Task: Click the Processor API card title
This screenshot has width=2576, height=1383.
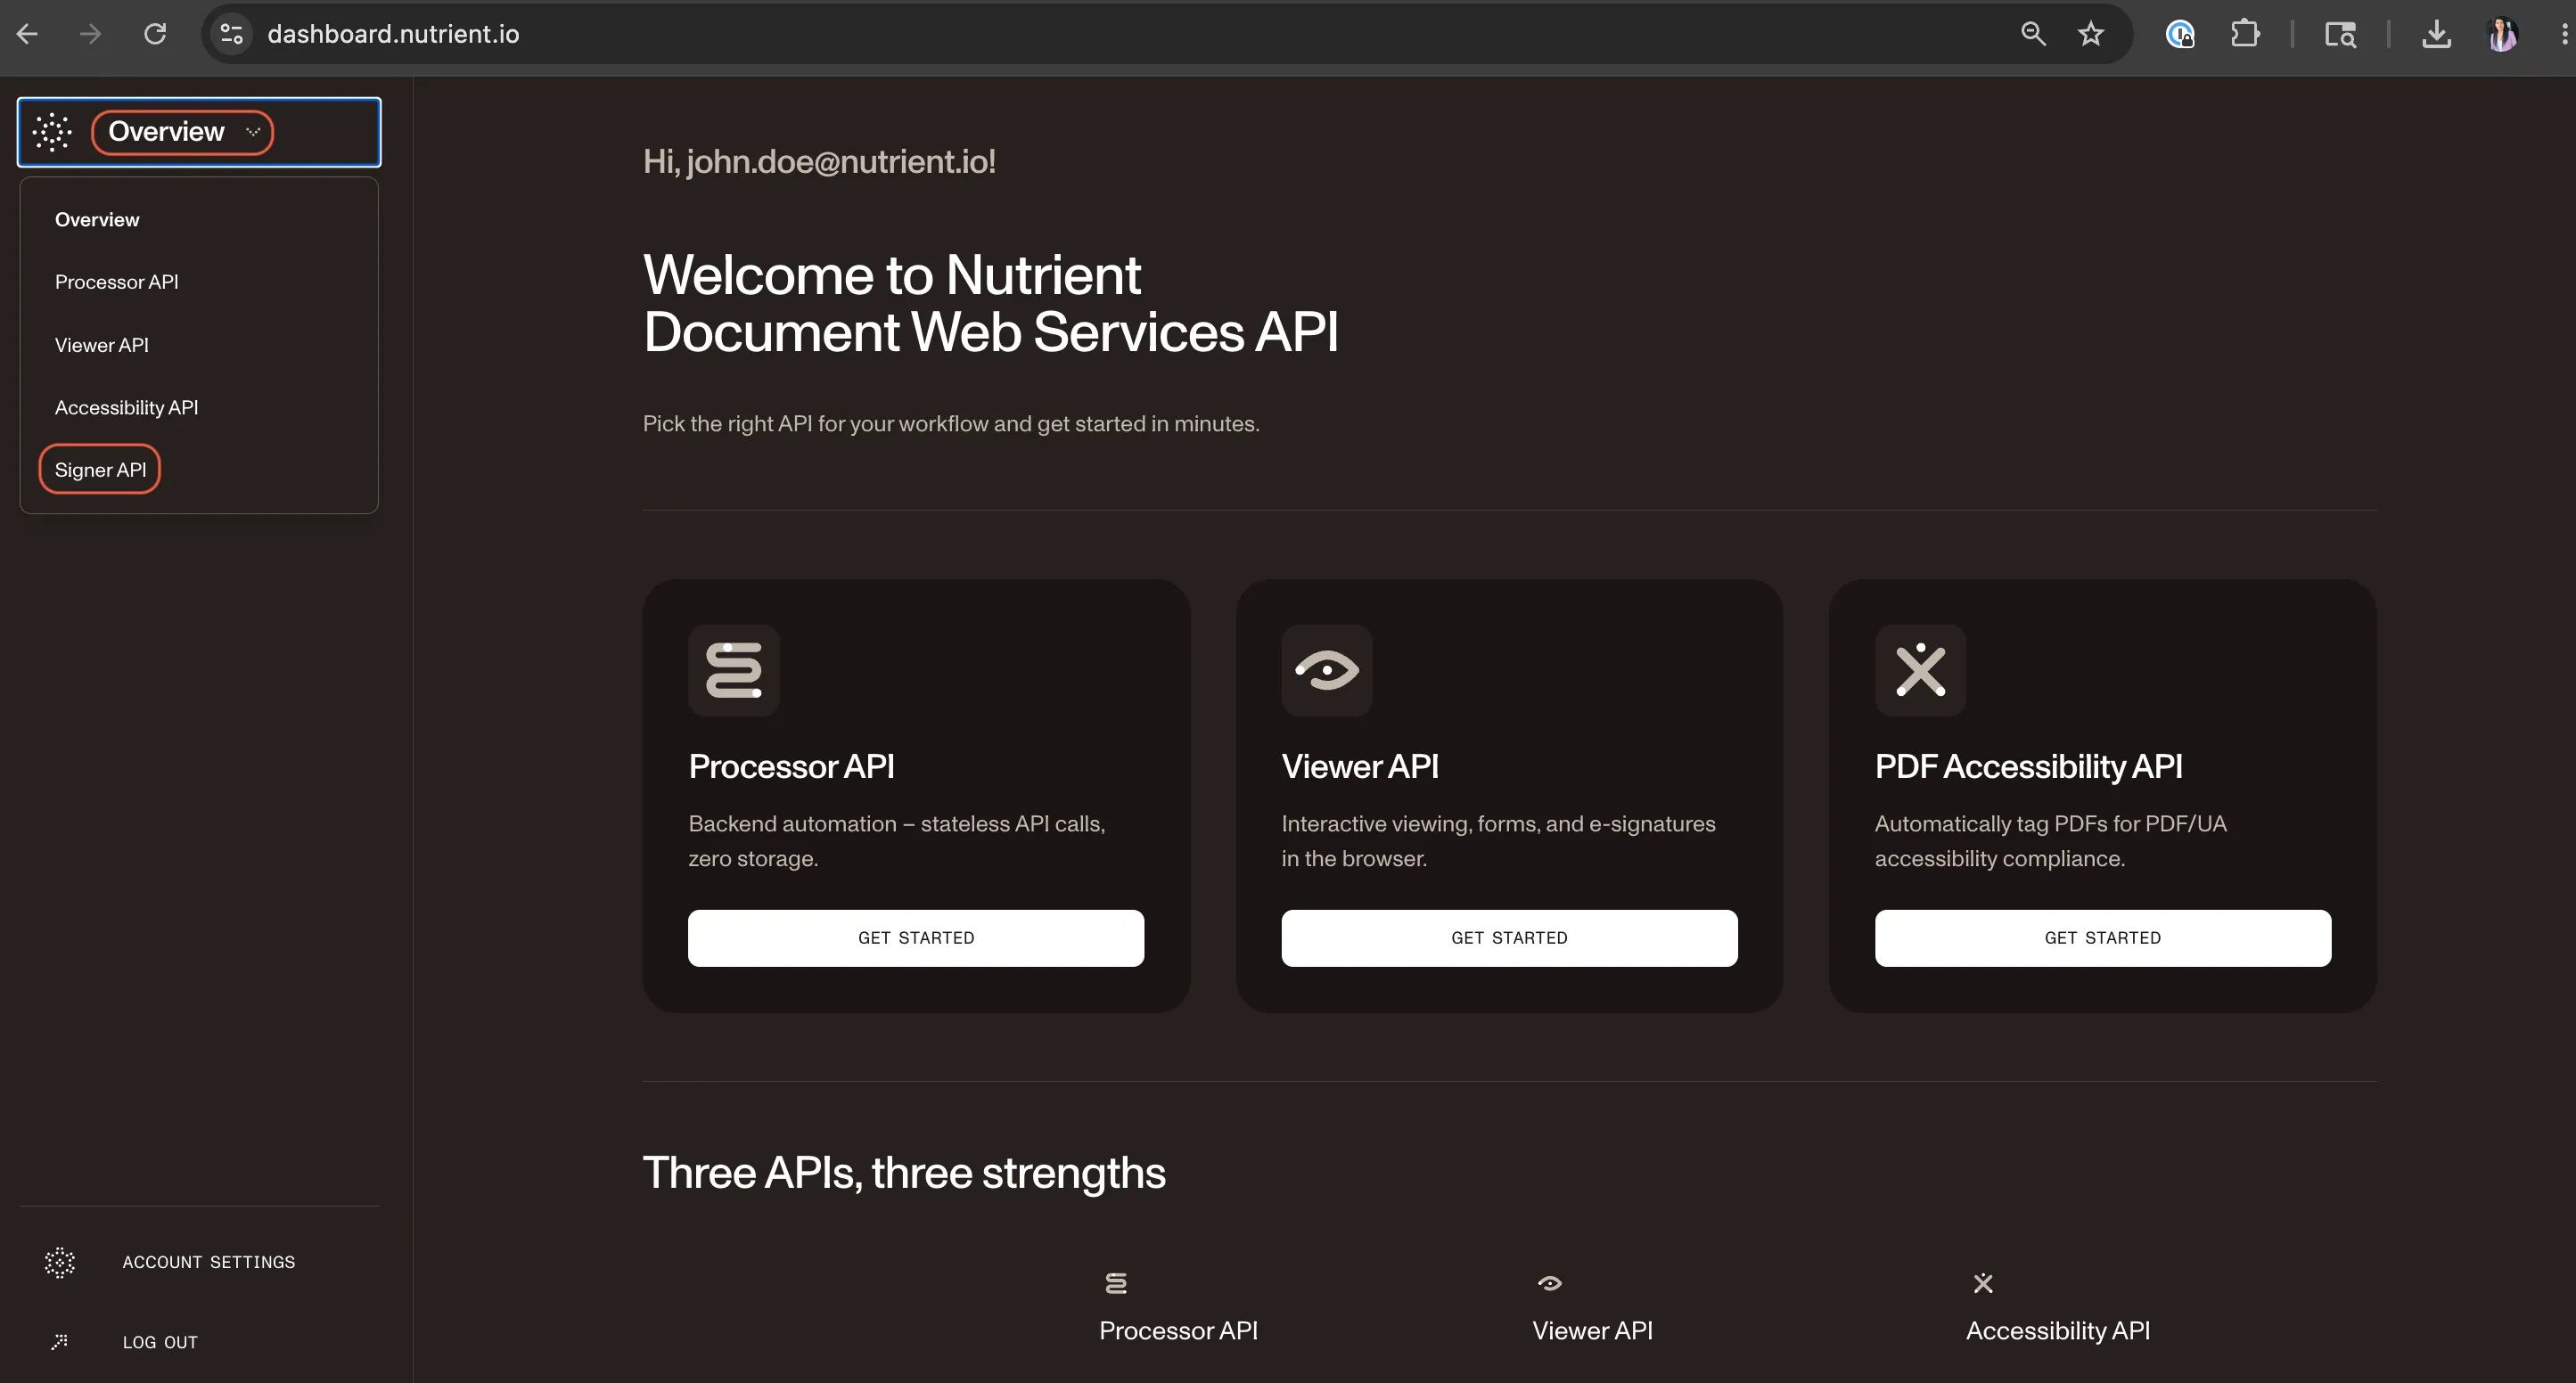Action: tap(791, 767)
